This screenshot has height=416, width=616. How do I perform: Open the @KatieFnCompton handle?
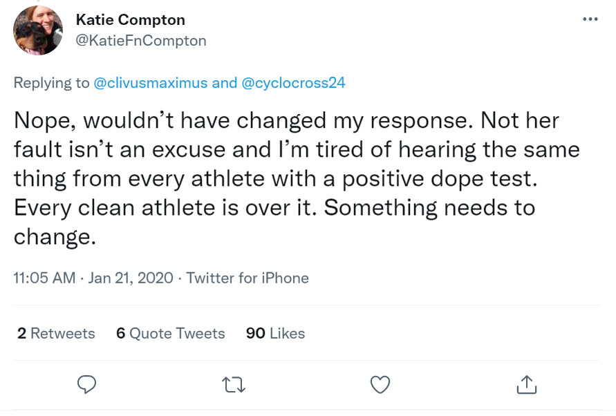tap(140, 41)
